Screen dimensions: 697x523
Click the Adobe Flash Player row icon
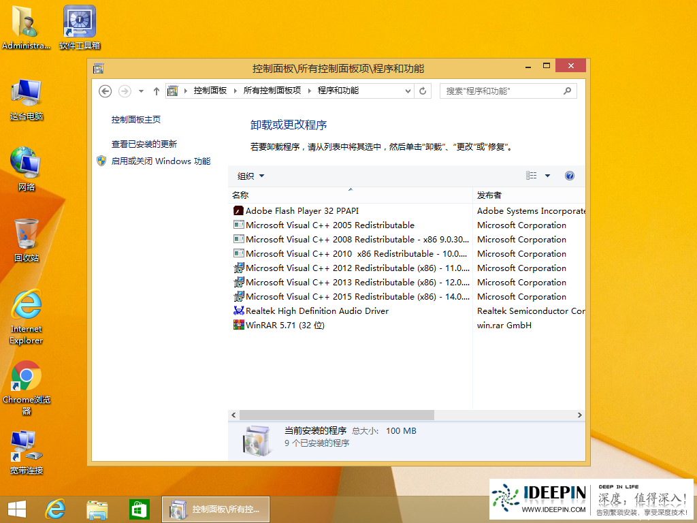(238, 210)
